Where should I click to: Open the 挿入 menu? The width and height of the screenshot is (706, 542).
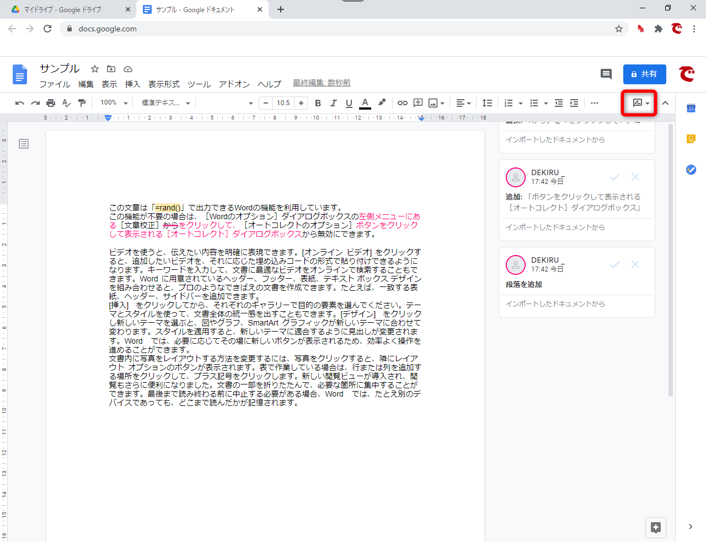(132, 84)
